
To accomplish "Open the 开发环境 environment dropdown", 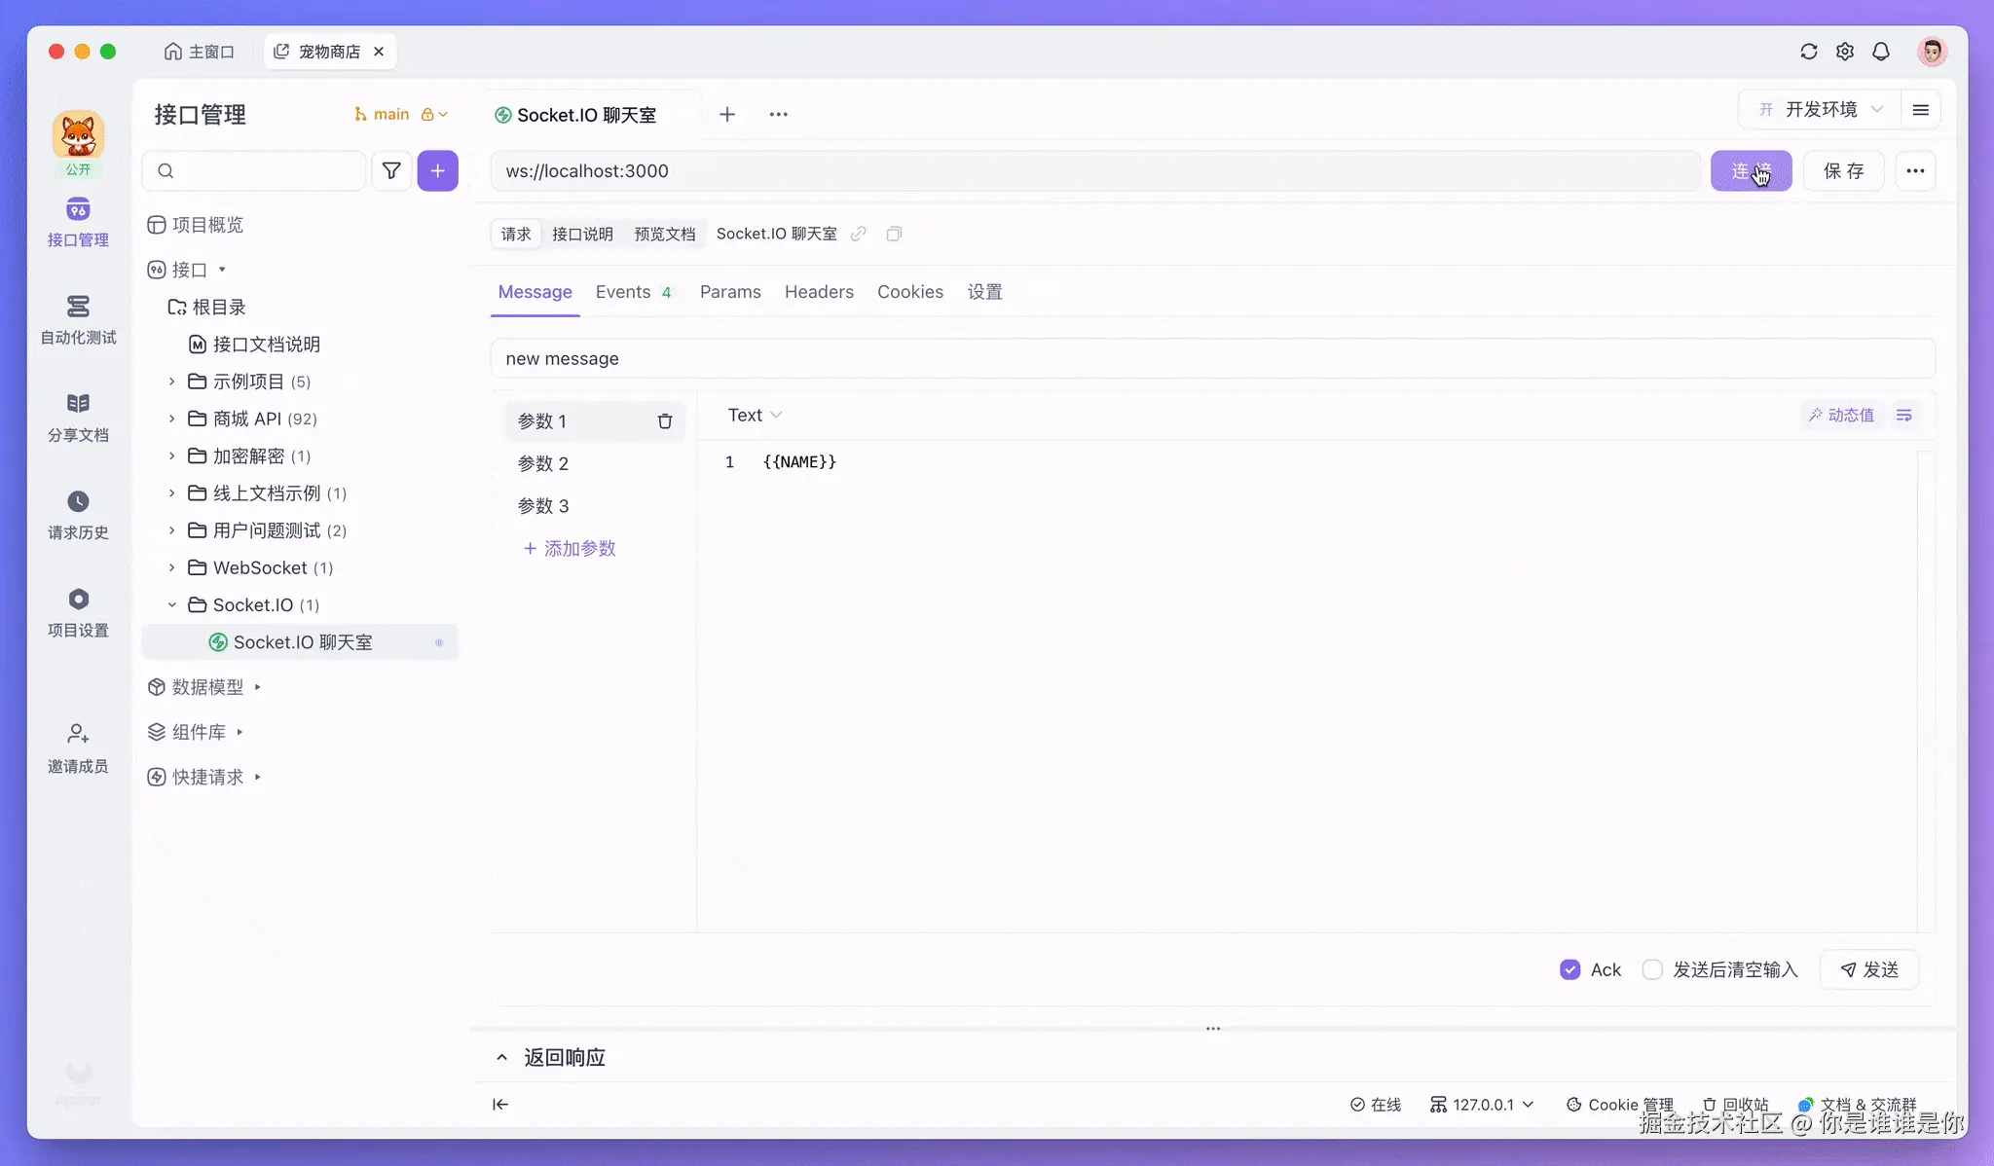I will click(x=1820, y=109).
